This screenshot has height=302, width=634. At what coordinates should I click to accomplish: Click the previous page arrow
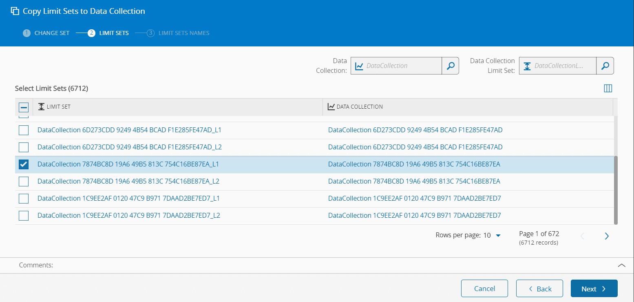coord(582,236)
